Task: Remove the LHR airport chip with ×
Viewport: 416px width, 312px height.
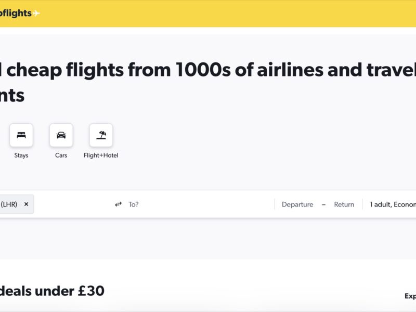Action: click(26, 204)
